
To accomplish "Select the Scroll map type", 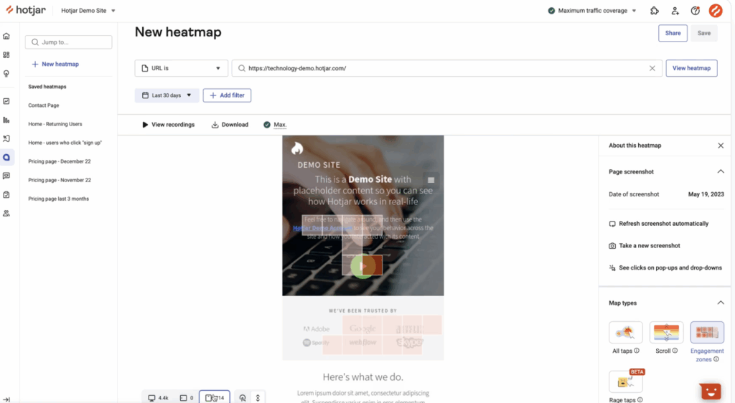I will 666,338.
